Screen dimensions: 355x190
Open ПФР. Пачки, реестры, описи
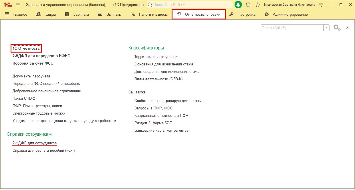tap(37, 106)
